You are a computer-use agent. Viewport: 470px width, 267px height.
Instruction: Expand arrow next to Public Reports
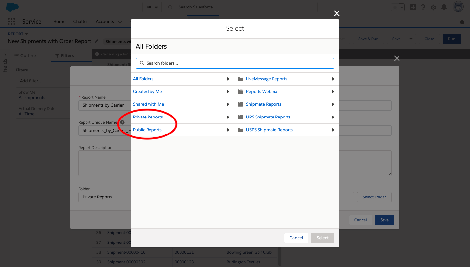point(228,130)
